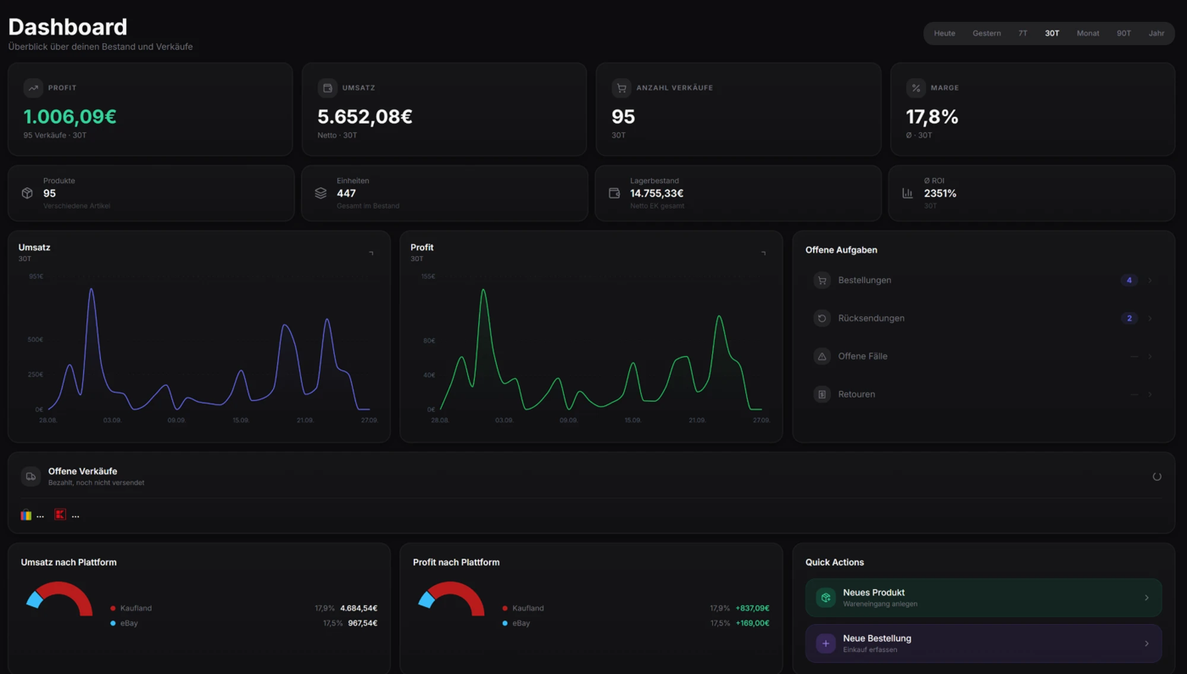Click the chevron on Neue Bestellung action
Image resolution: width=1187 pixels, height=674 pixels.
1146,643
